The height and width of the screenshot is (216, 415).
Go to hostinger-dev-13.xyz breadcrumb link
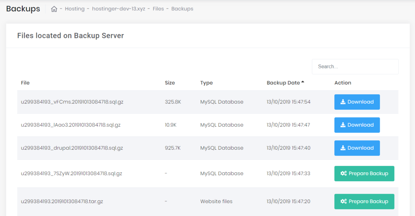(118, 9)
